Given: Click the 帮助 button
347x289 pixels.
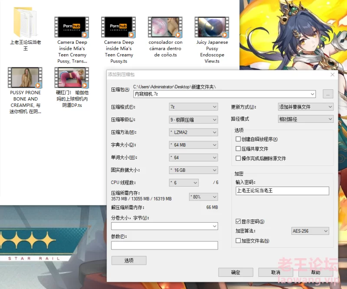Looking at the screenshot, I should click(316, 273).
